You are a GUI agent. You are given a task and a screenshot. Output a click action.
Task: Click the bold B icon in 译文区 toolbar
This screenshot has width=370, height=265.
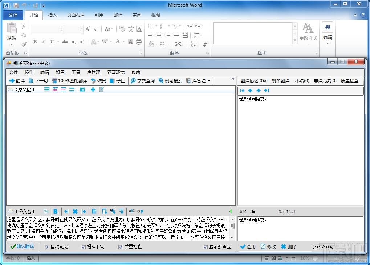[x=56, y=212]
